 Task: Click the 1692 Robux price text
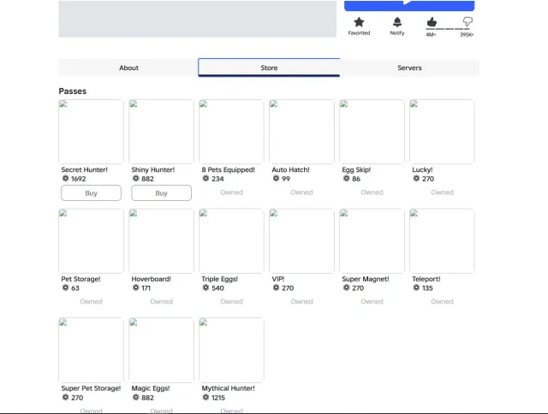point(78,179)
